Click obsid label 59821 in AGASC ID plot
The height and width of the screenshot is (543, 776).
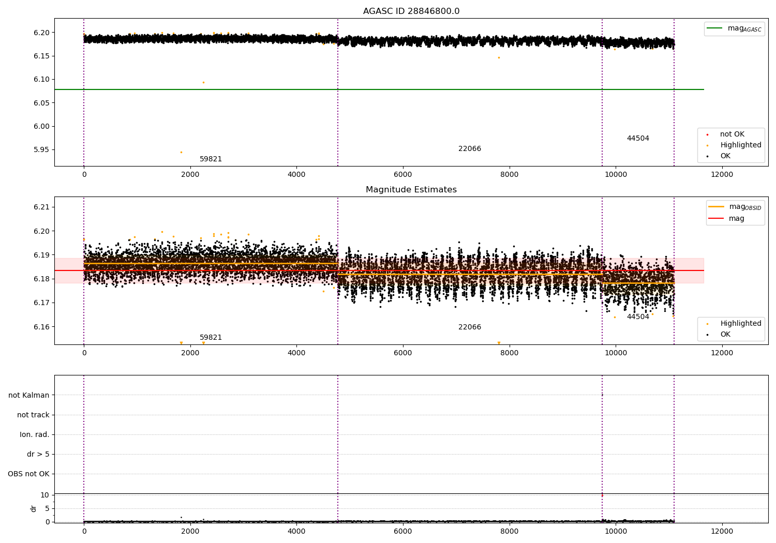[211, 159]
